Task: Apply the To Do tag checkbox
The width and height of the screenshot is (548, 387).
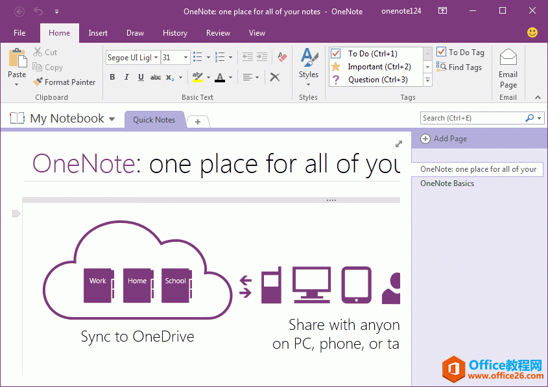Action: pos(335,53)
